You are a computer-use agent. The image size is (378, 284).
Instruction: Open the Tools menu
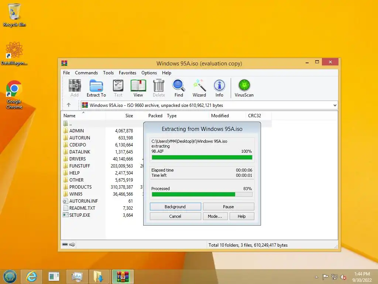point(108,73)
